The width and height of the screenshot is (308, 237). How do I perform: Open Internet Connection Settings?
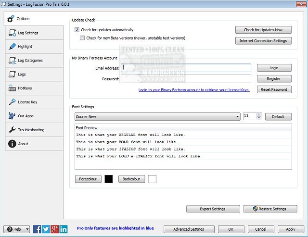(263, 41)
